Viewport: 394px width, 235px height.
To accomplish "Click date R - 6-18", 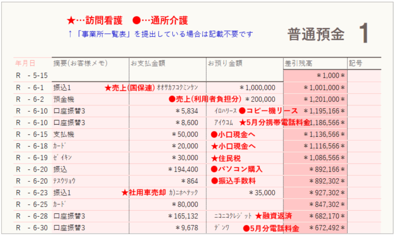I will pyautogui.click(x=32, y=146).
